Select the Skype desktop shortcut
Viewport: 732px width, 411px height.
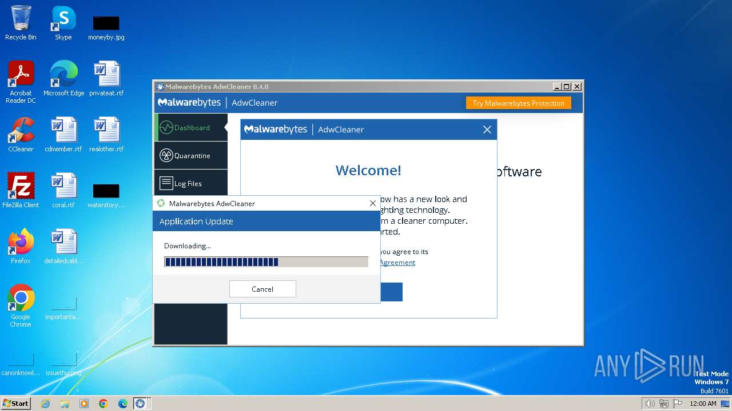tap(63, 23)
